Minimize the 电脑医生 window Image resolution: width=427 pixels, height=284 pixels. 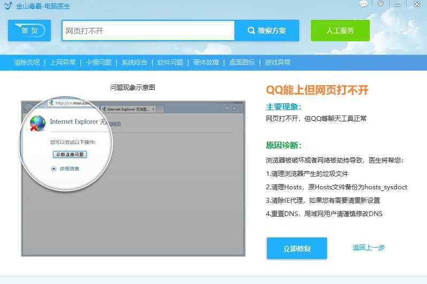click(398, 5)
